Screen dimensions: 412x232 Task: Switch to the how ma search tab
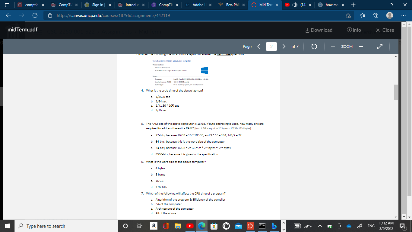point(332,5)
